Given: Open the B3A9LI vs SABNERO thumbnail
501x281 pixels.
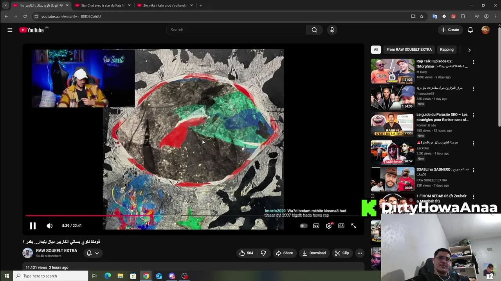Looking at the screenshot, I should 393,179.
